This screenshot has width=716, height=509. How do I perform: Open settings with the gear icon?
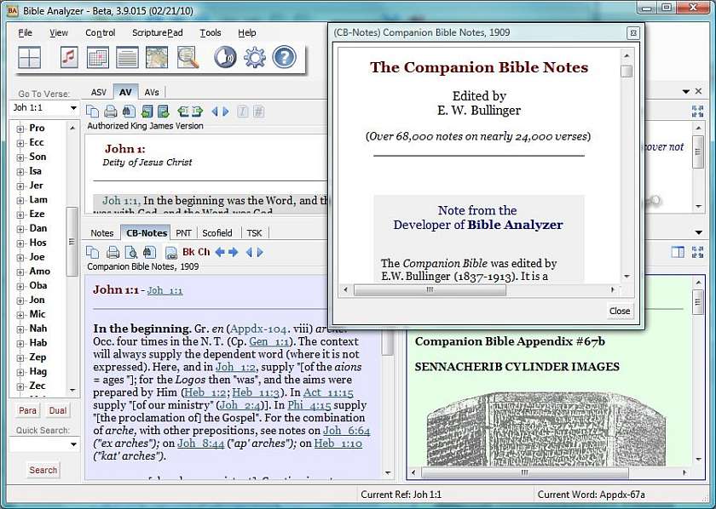click(255, 57)
